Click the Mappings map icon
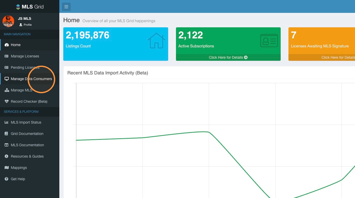Image resolution: width=355 pixels, height=198 pixels. tap(7, 168)
